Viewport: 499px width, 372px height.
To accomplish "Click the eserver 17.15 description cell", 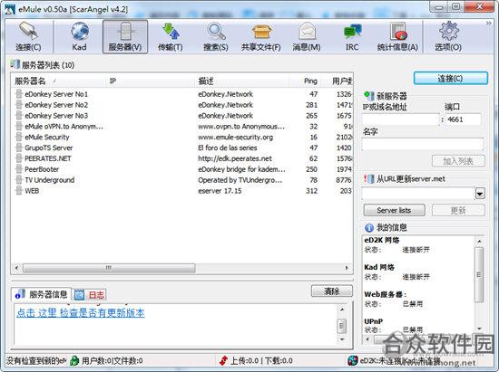I will [220, 191].
